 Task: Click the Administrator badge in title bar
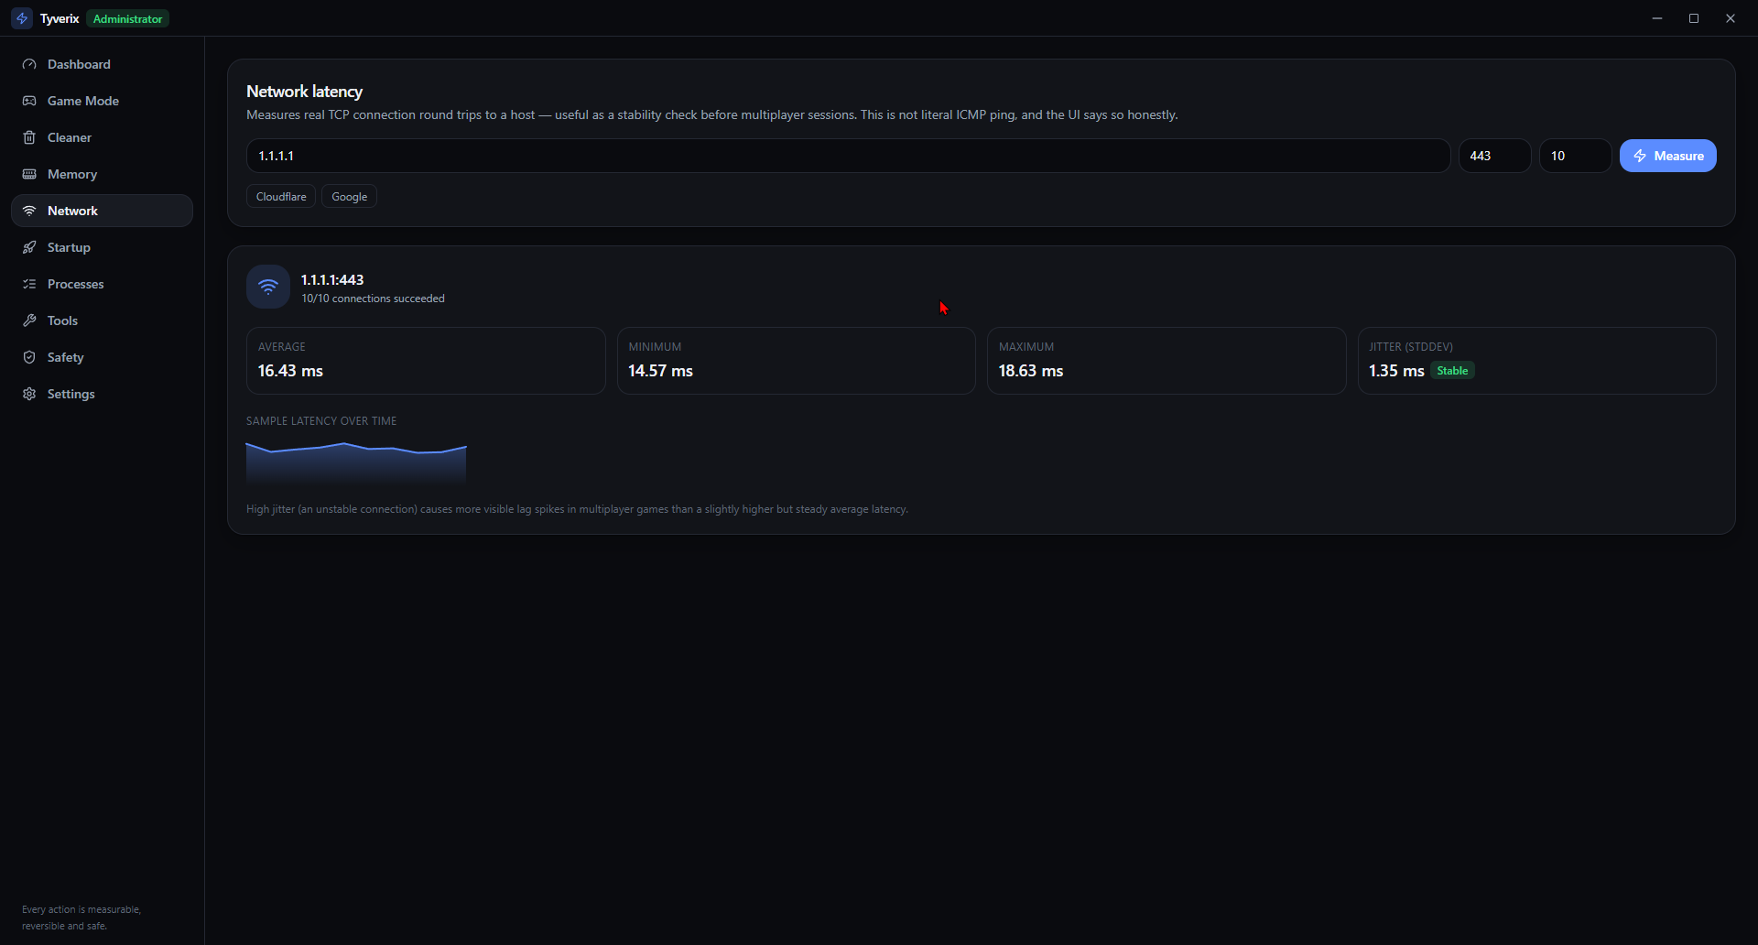pos(127,18)
